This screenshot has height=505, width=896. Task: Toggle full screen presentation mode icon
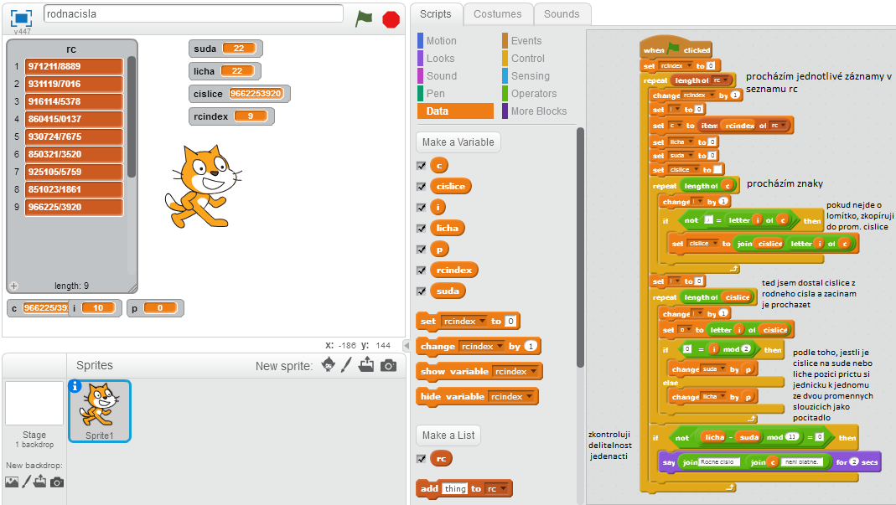point(21,18)
